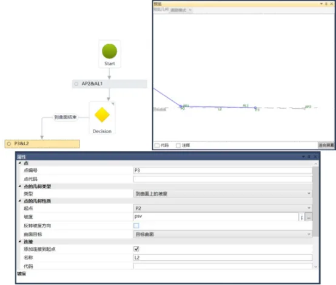Viewport: 336px width, 285px height.
Task: Click the 名称 field containing L2
Action: point(223,257)
